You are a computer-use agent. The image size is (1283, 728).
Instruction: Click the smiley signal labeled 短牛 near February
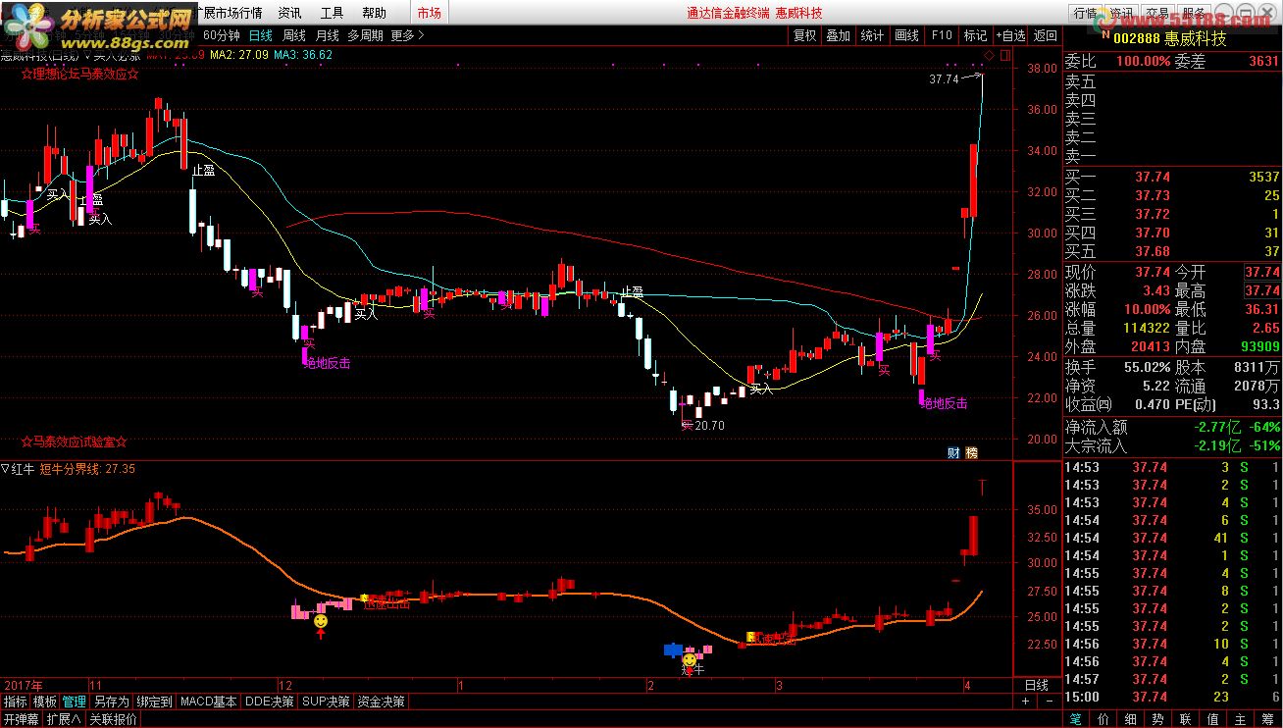(689, 661)
